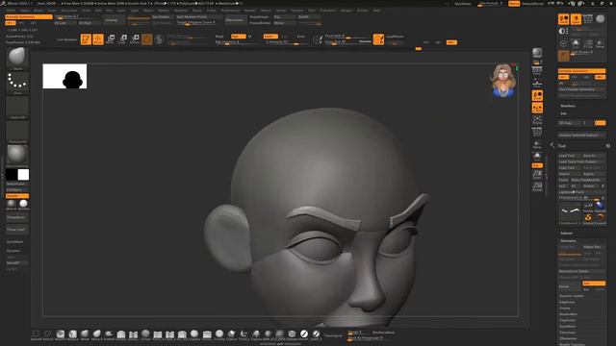
Task: Open the current brush thumbnail
Action: [17, 58]
